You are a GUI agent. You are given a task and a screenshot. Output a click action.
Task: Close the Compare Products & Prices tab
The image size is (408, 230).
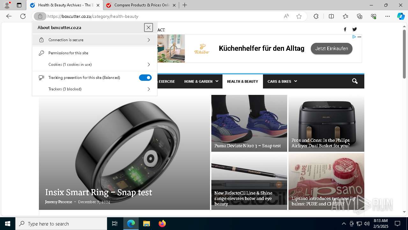[174, 5]
